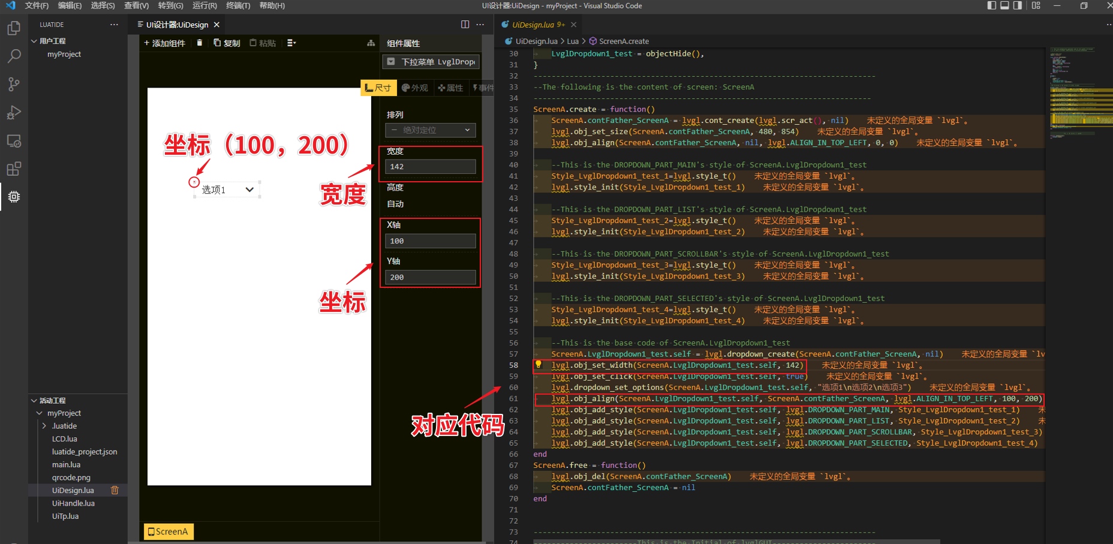Click the component hierarchy tree icon in designer toolbar

[371, 43]
